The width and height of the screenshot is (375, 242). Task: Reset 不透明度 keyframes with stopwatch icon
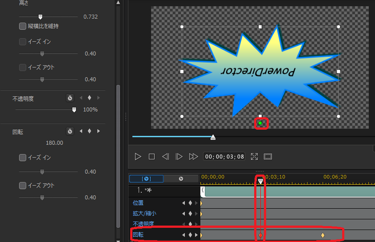pos(70,98)
